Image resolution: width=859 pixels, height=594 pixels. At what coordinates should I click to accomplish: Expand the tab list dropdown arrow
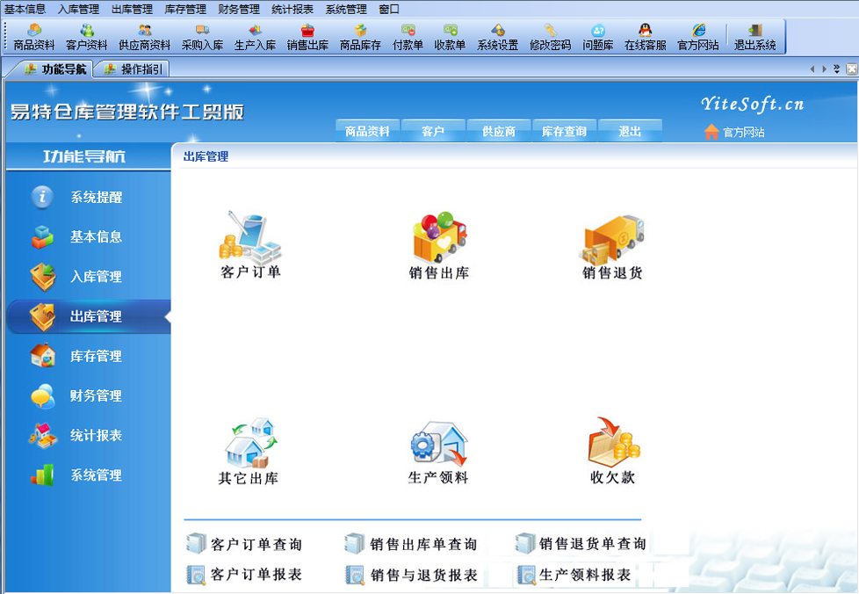[836, 69]
